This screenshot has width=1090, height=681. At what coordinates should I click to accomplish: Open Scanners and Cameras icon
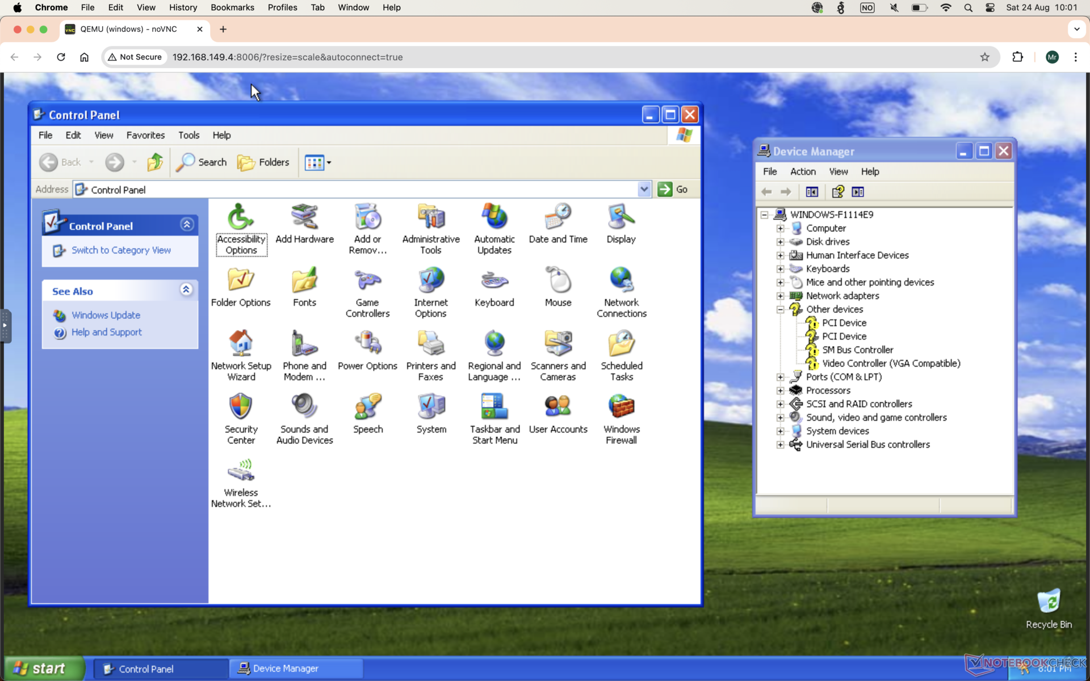(558, 356)
